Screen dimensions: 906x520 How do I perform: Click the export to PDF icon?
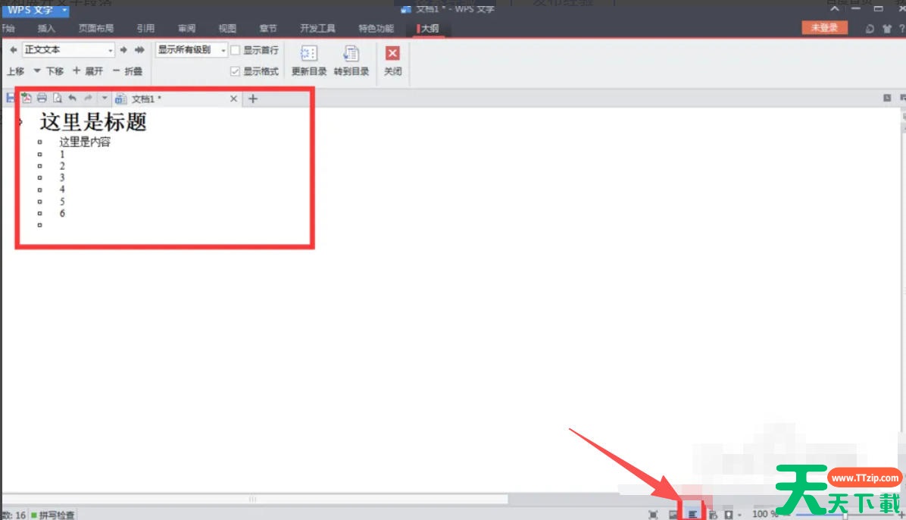pos(27,99)
